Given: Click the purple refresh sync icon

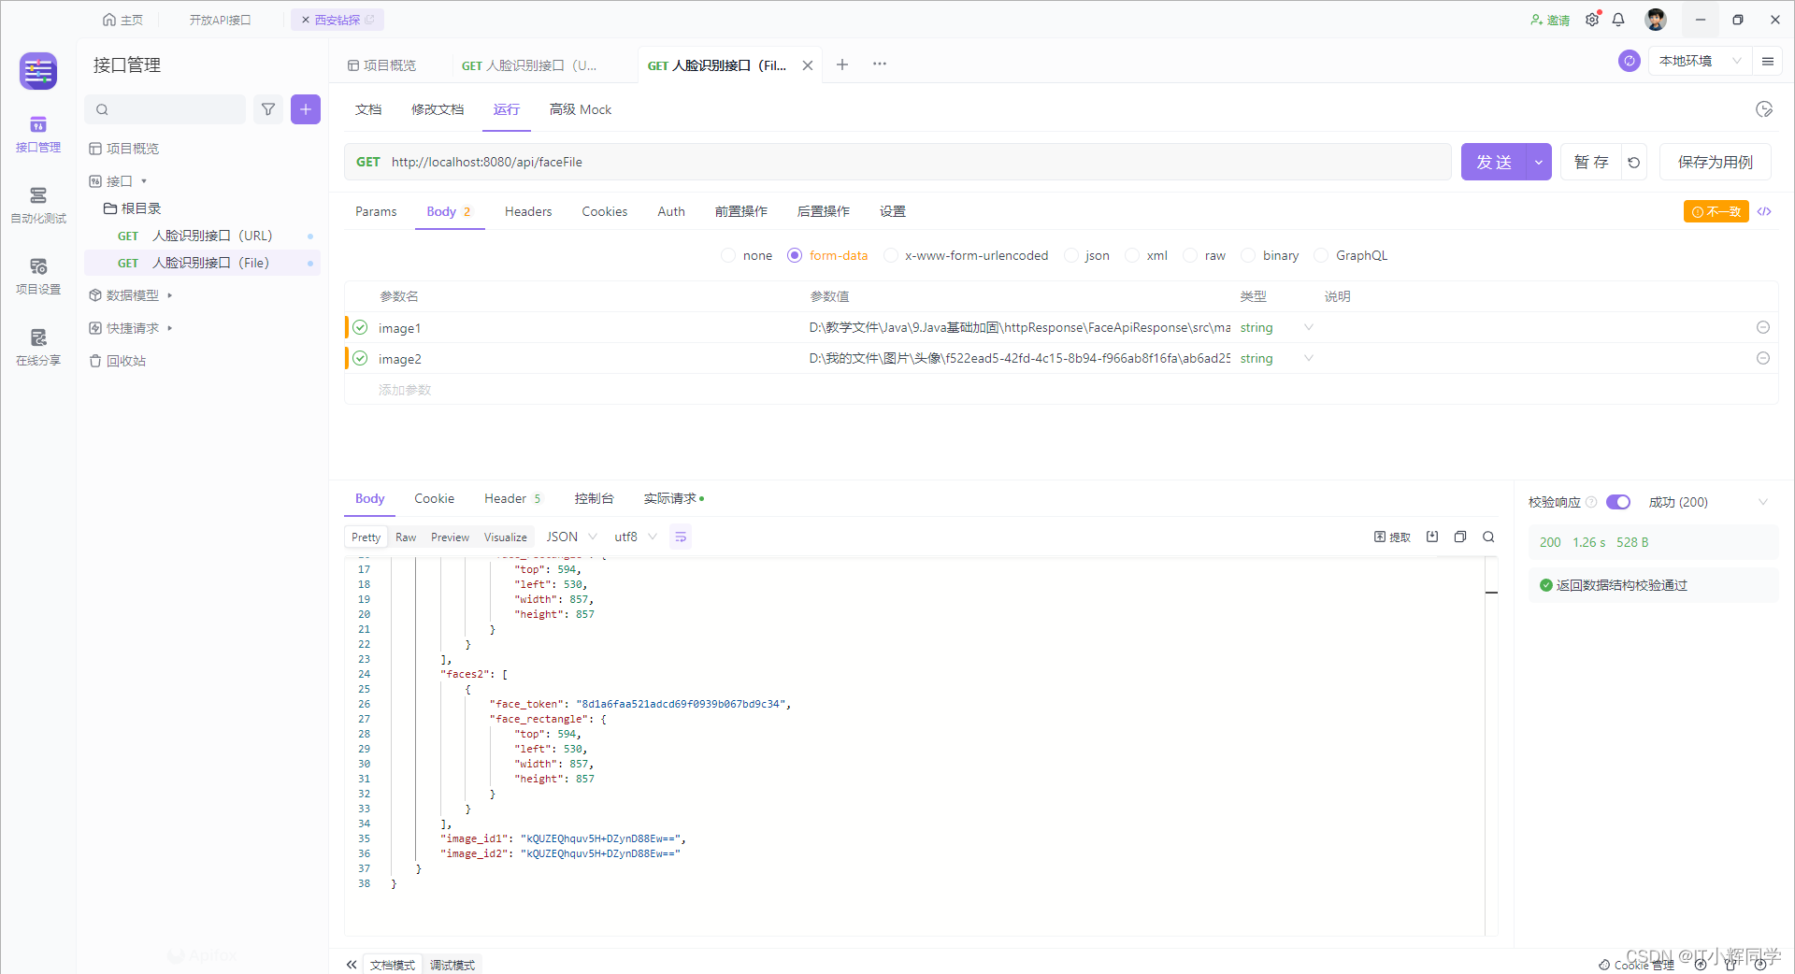Looking at the screenshot, I should pyautogui.click(x=1630, y=61).
